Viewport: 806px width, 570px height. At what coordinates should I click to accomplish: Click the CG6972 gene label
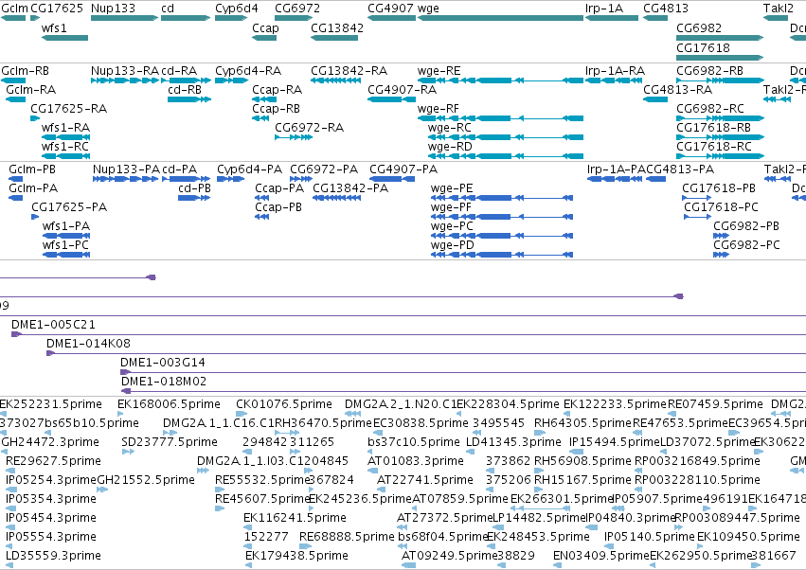pos(297,9)
